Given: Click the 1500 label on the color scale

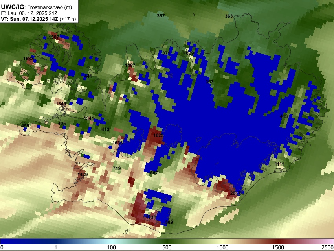Looking at the screenshot, I should point(278,247).
